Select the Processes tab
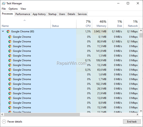 click(x=7, y=14)
